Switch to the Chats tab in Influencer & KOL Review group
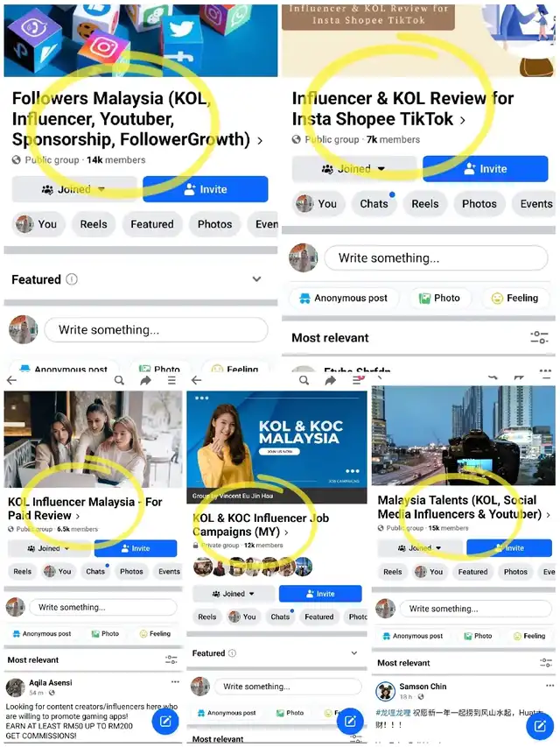Screen dimensions: 560x747 (374, 204)
